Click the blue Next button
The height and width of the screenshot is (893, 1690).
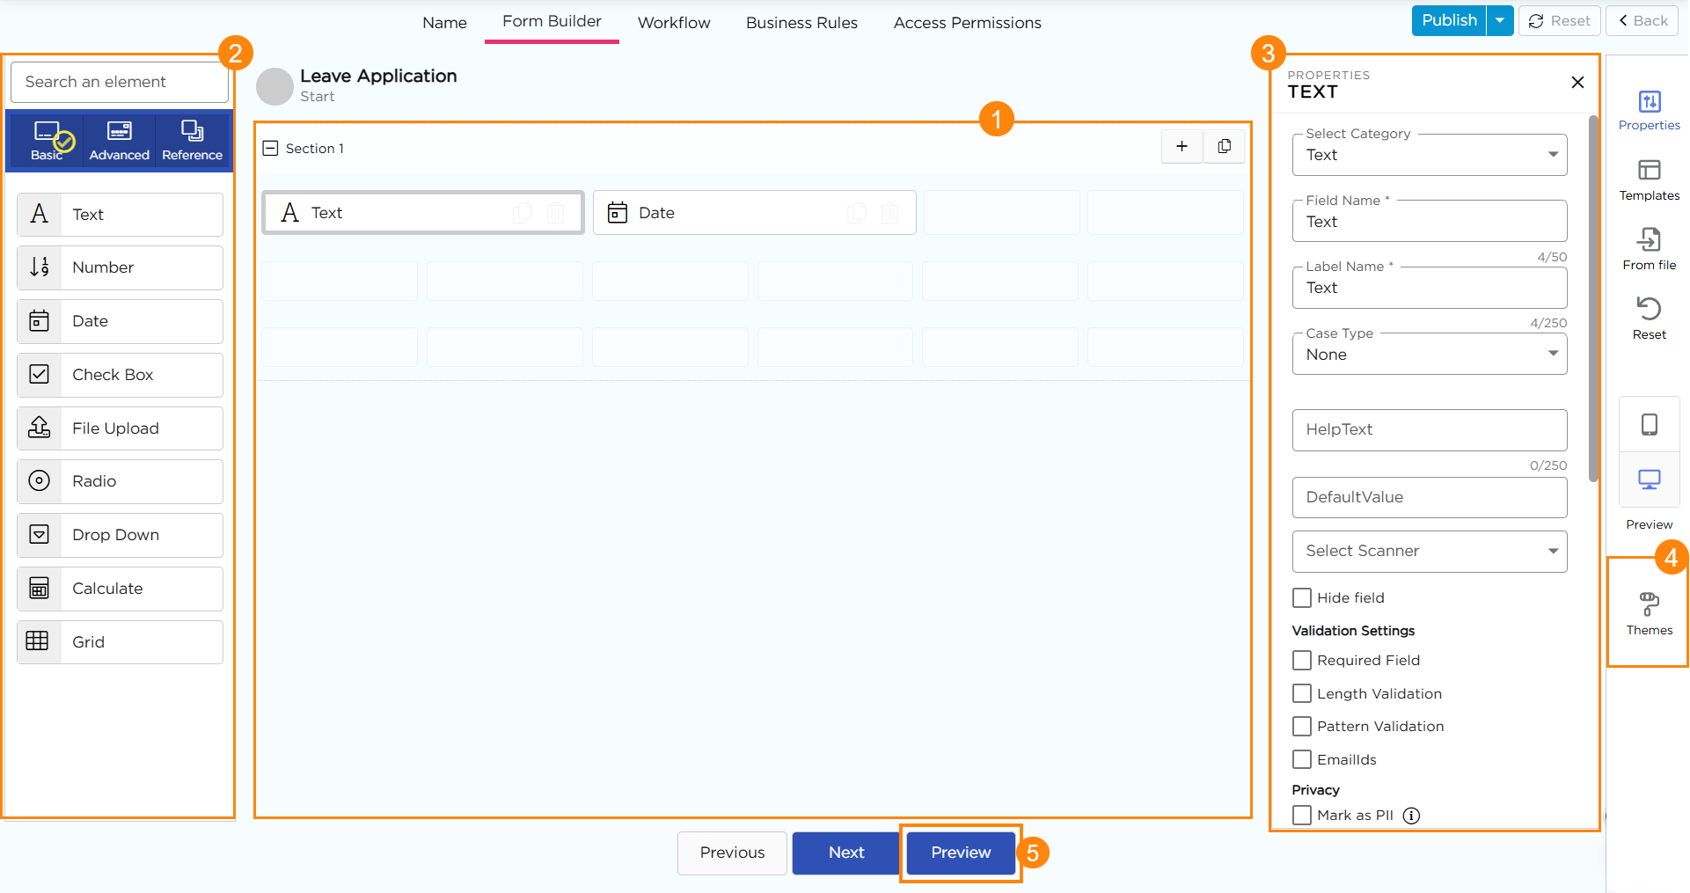pos(845,853)
